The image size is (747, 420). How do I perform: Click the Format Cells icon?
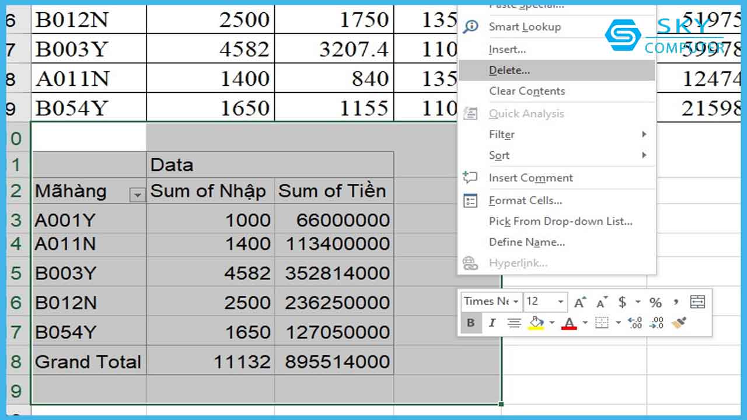(470, 201)
